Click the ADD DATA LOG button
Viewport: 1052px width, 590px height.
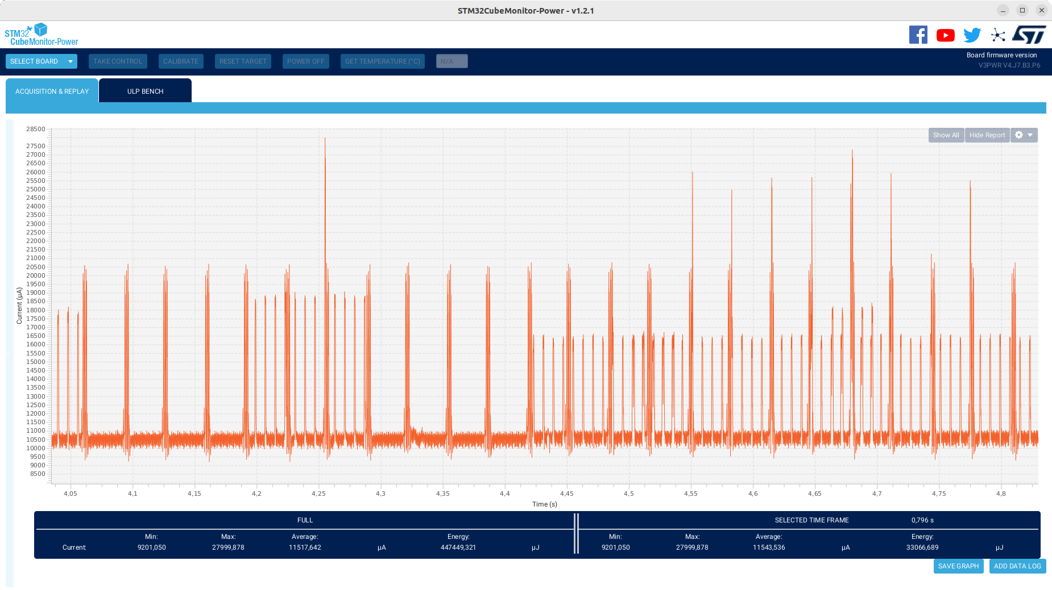coord(1018,566)
